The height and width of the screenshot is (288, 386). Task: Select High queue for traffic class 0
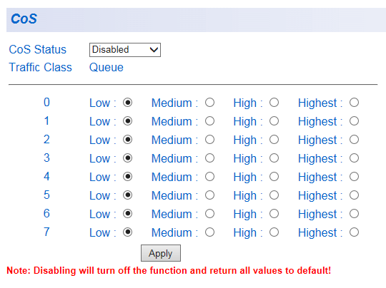coord(274,103)
